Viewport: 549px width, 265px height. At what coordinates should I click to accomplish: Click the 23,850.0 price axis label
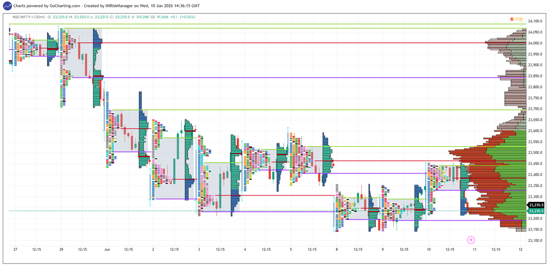536,76
